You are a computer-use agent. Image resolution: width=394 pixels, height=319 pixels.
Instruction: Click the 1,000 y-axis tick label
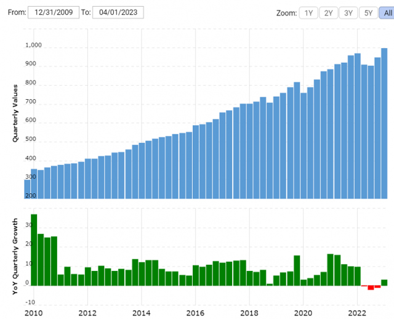pos(33,46)
